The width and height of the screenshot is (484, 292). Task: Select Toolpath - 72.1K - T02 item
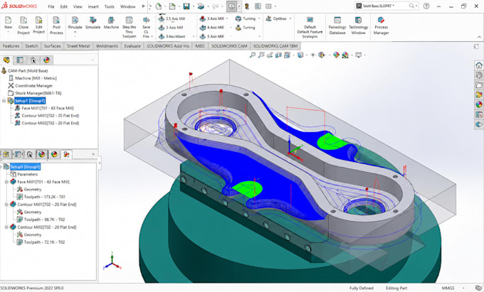(x=41, y=242)
